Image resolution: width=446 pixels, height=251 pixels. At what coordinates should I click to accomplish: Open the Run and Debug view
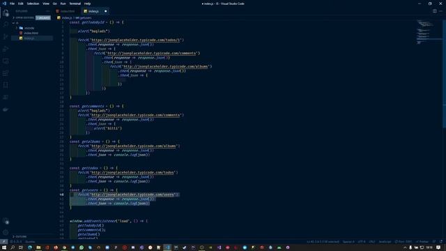click(6, 49)
